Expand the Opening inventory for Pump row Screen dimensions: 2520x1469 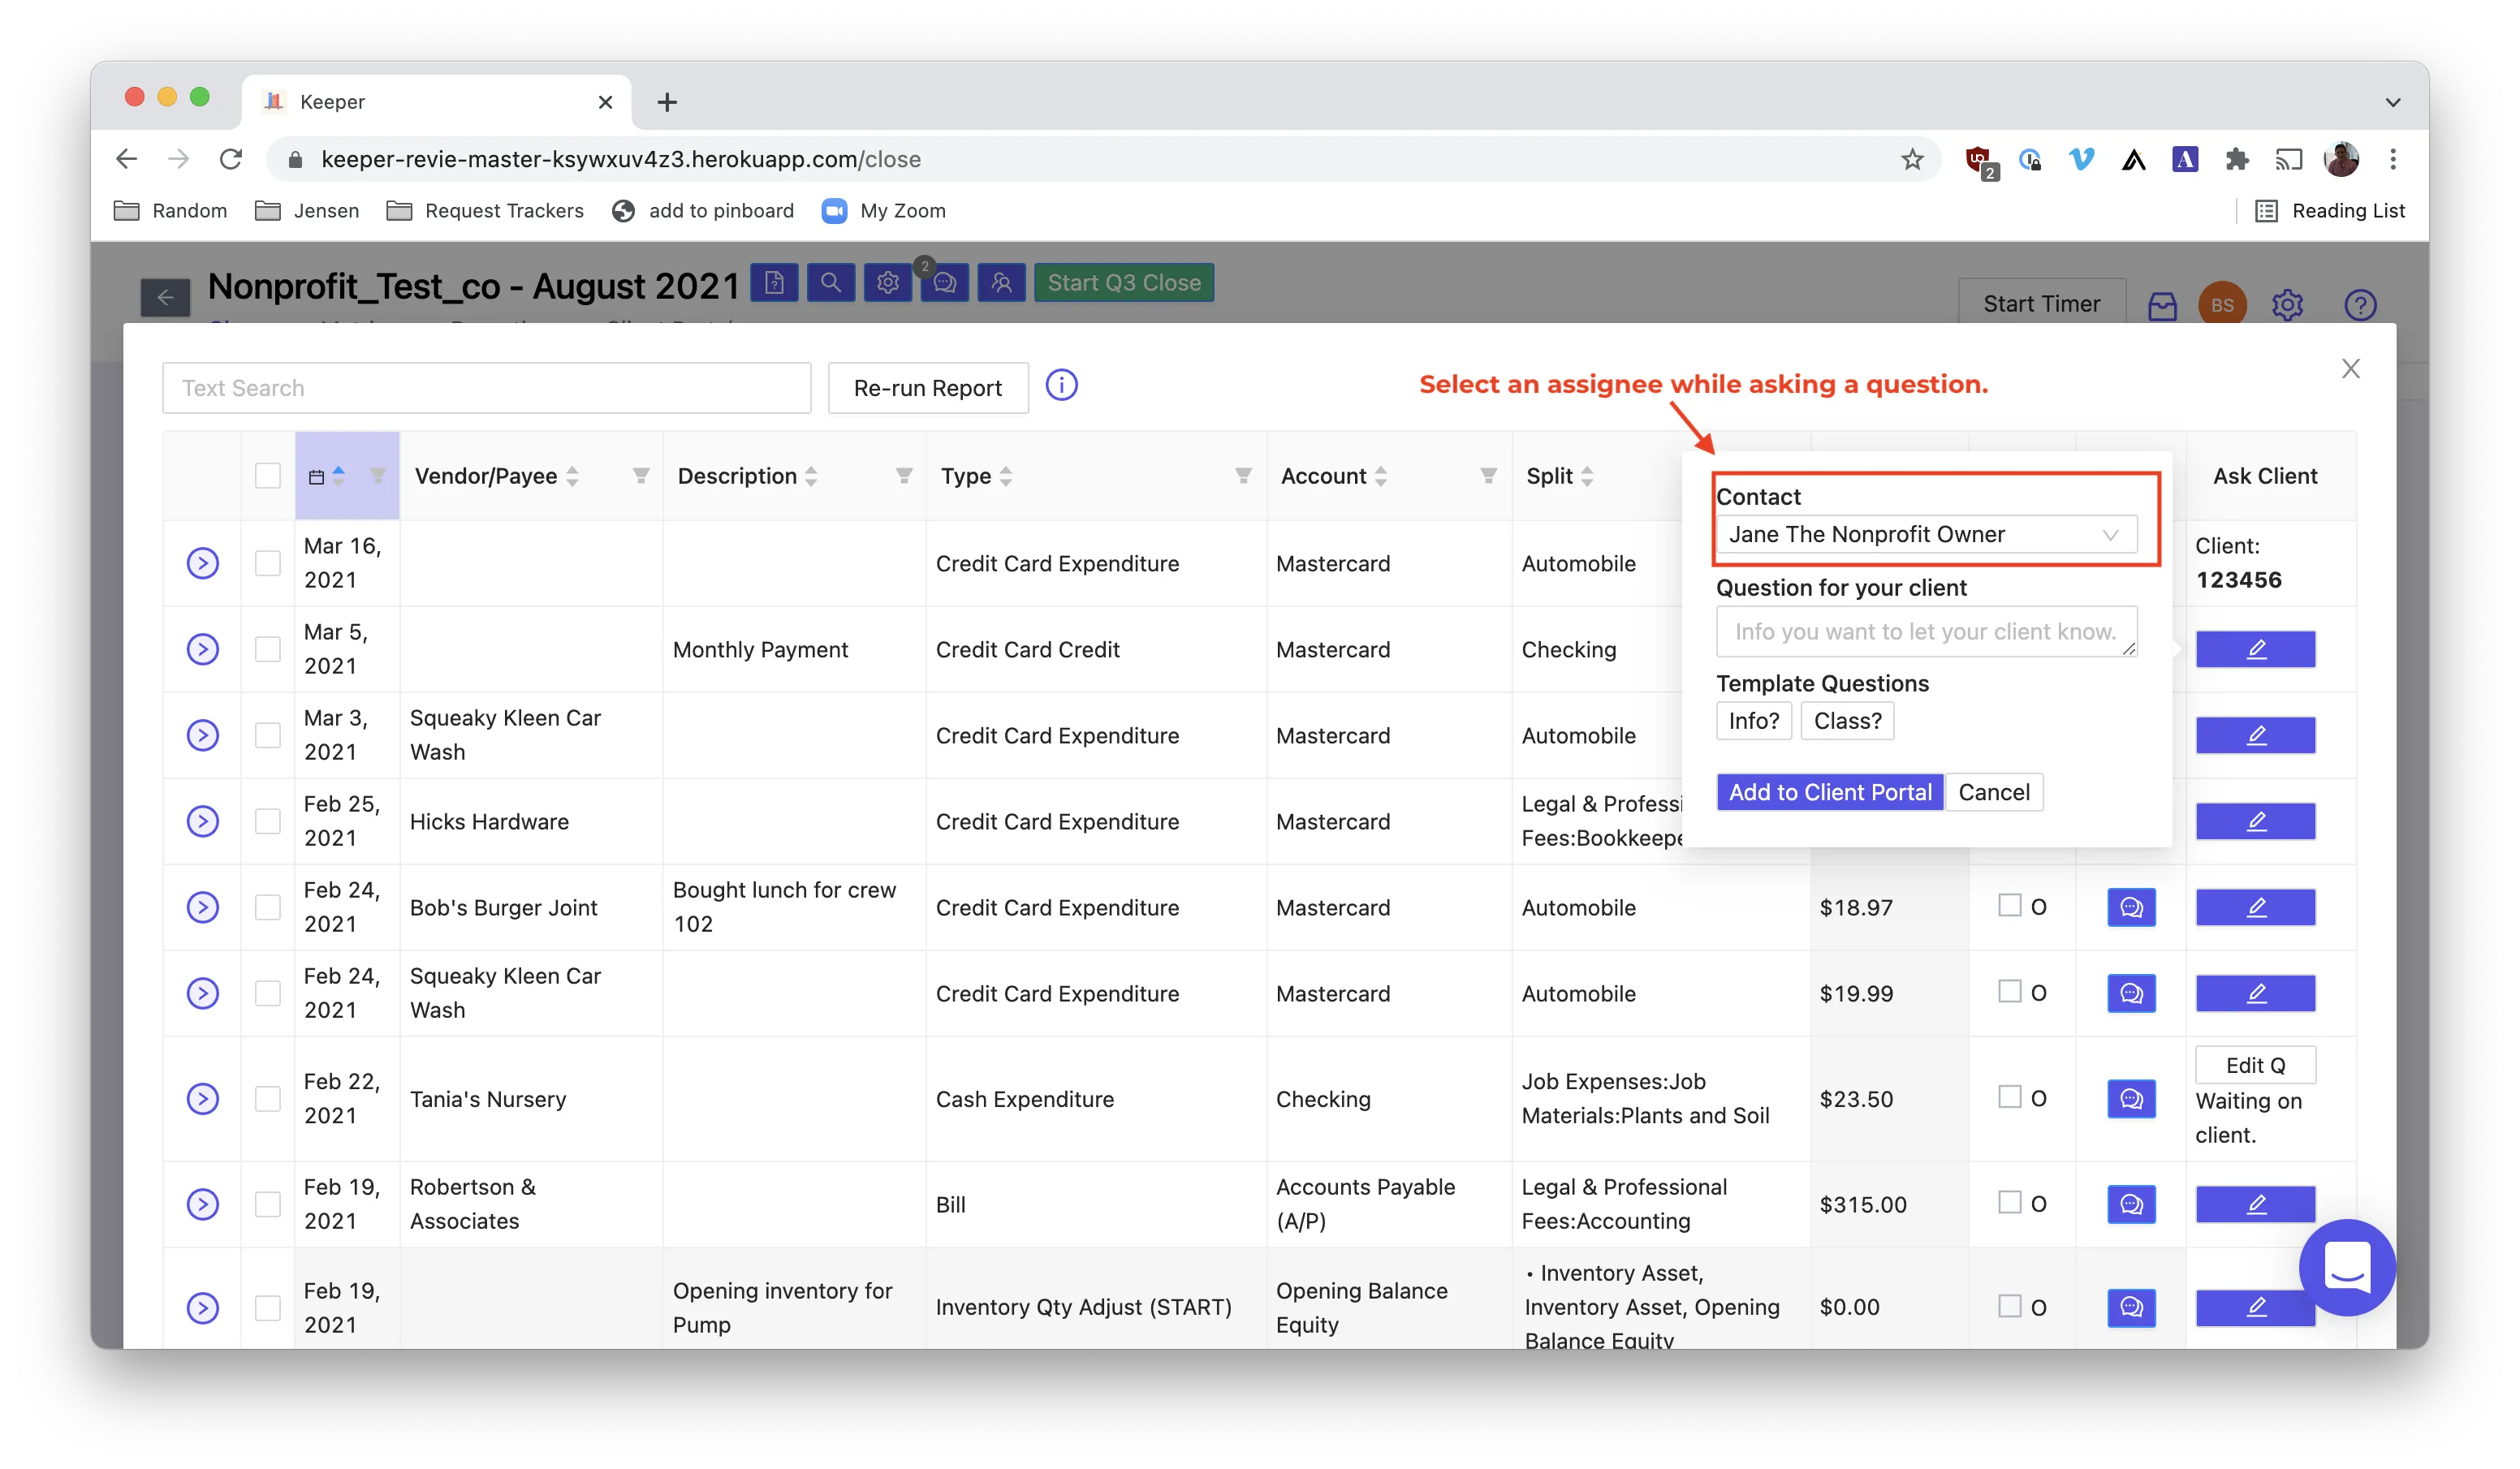(x=203, y=1307)
